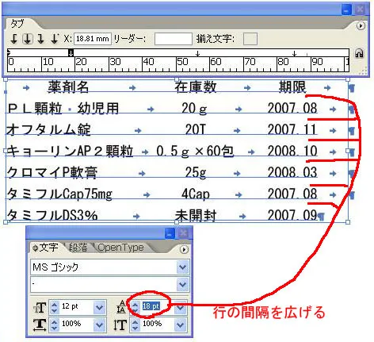Click the X position field 18.81 mm
374x342 pixels.
(x=93, y=39)
